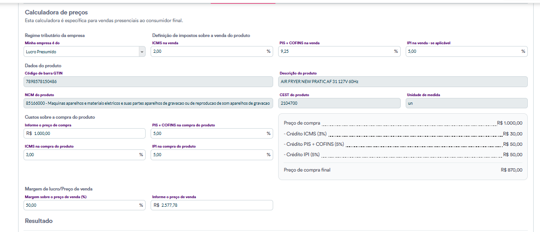Open the Lucro Presumido dropdown arrow

[142, 52]
